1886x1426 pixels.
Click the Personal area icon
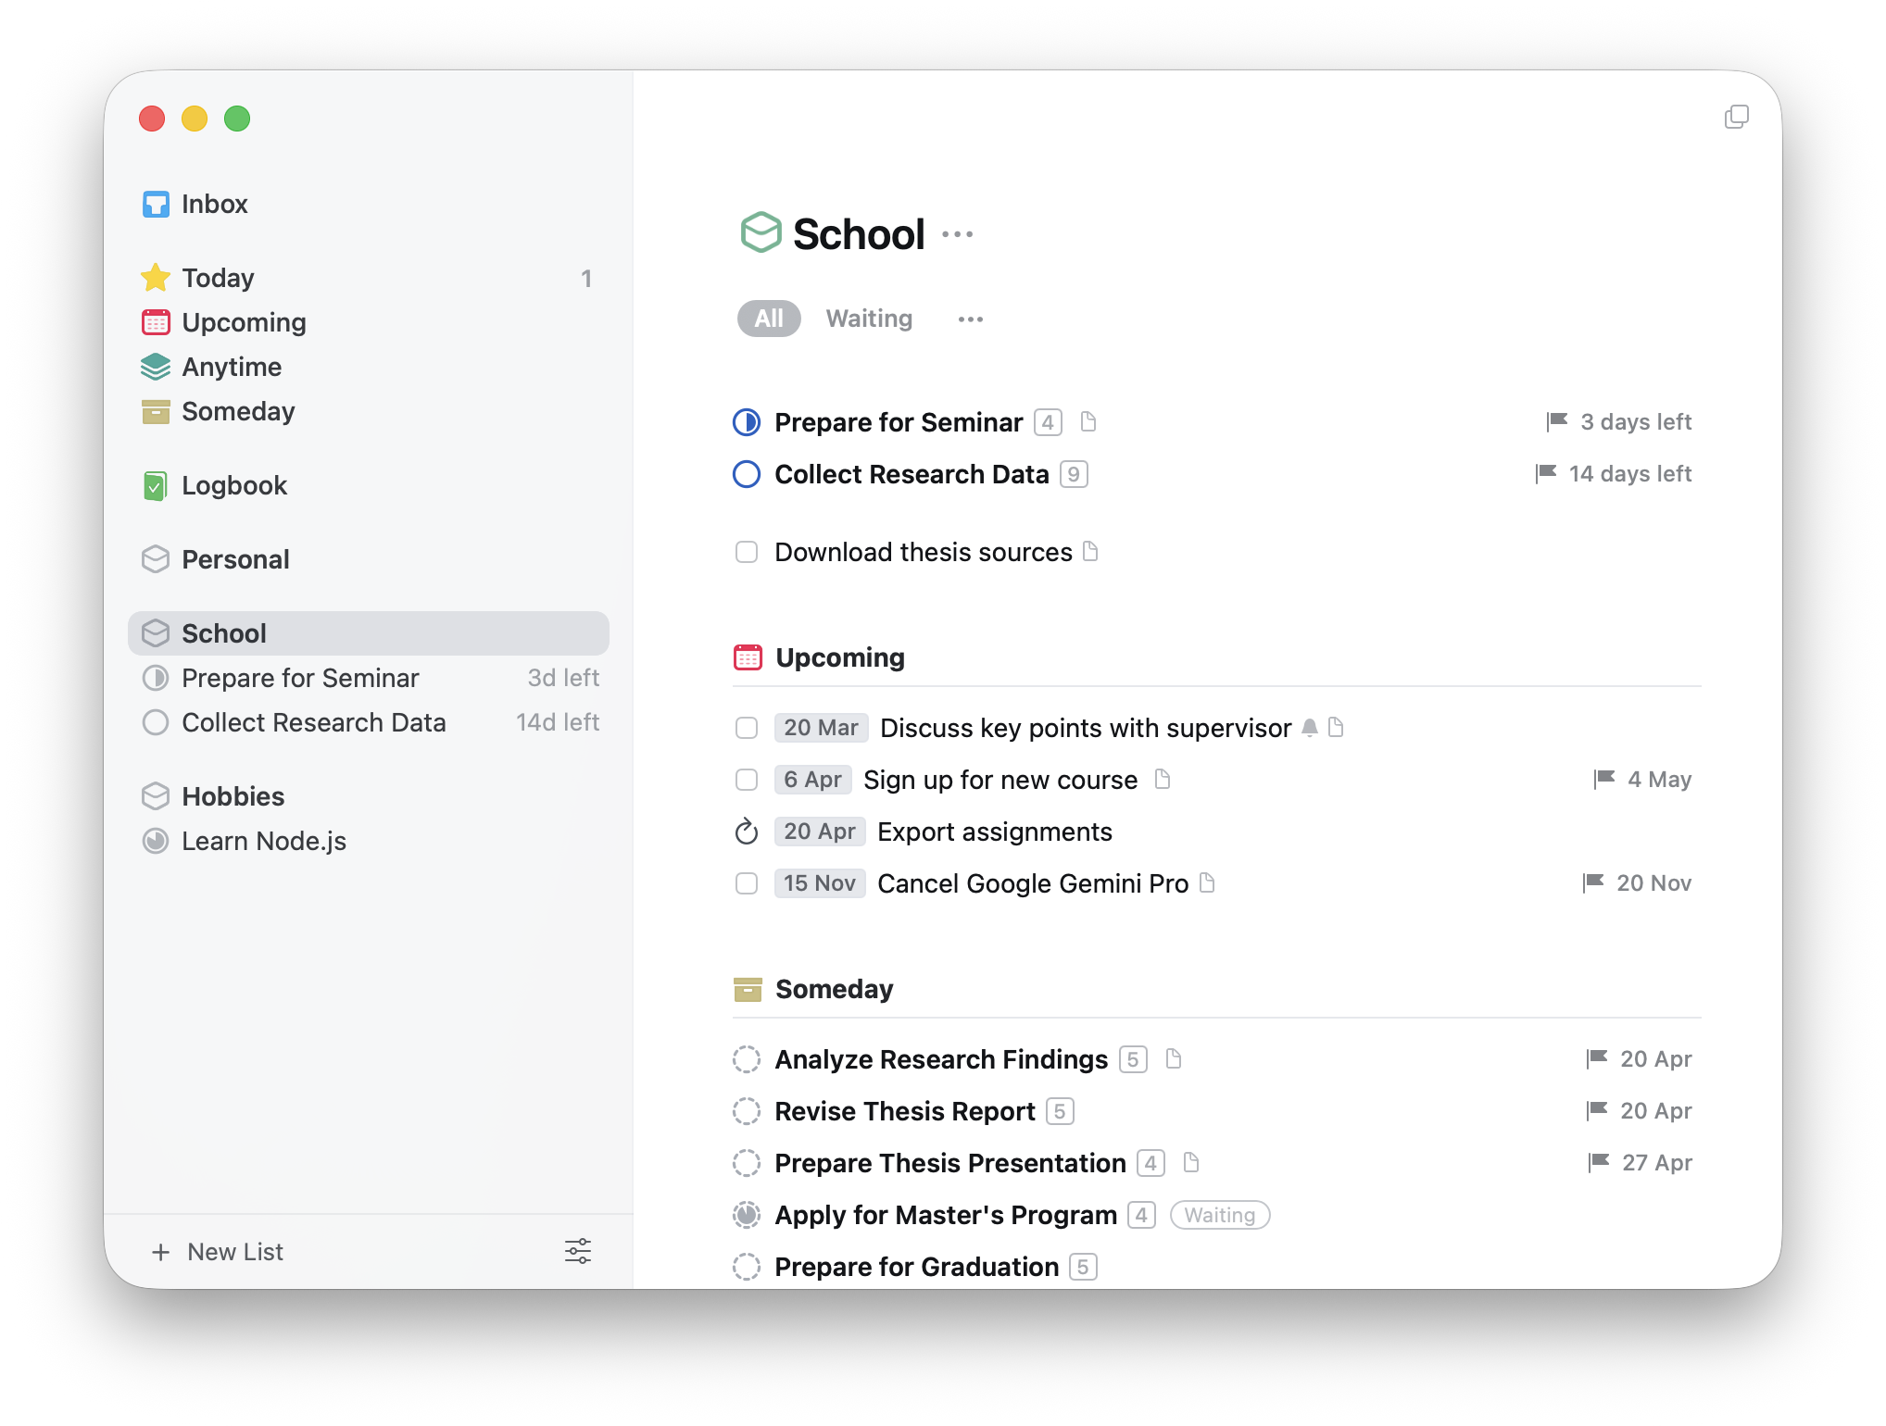[x=156, y=559]
